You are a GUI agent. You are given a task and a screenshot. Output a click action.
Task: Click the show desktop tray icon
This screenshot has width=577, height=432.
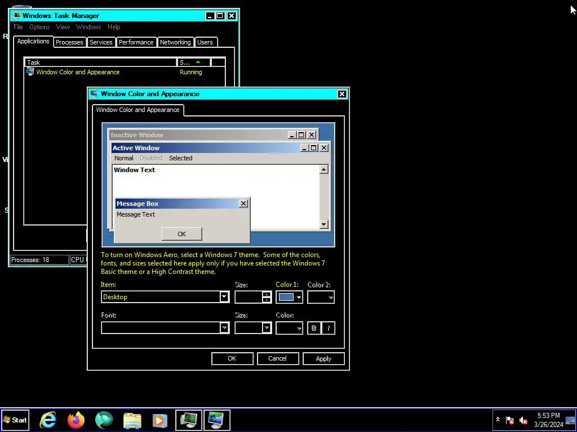(570, 420)
